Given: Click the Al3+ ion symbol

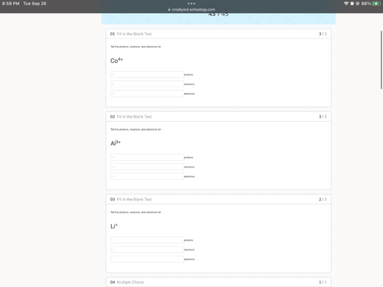Looking at the screenshot, I should pyautogui.click(x=116, y=143).
